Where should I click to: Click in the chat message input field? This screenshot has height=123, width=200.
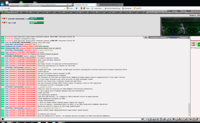pos(73,119)
